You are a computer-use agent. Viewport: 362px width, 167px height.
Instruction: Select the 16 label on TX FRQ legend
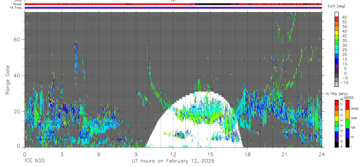click(341, 110)
